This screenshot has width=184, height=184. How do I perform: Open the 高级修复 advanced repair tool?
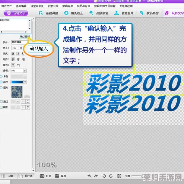click(x=99, y=13)
